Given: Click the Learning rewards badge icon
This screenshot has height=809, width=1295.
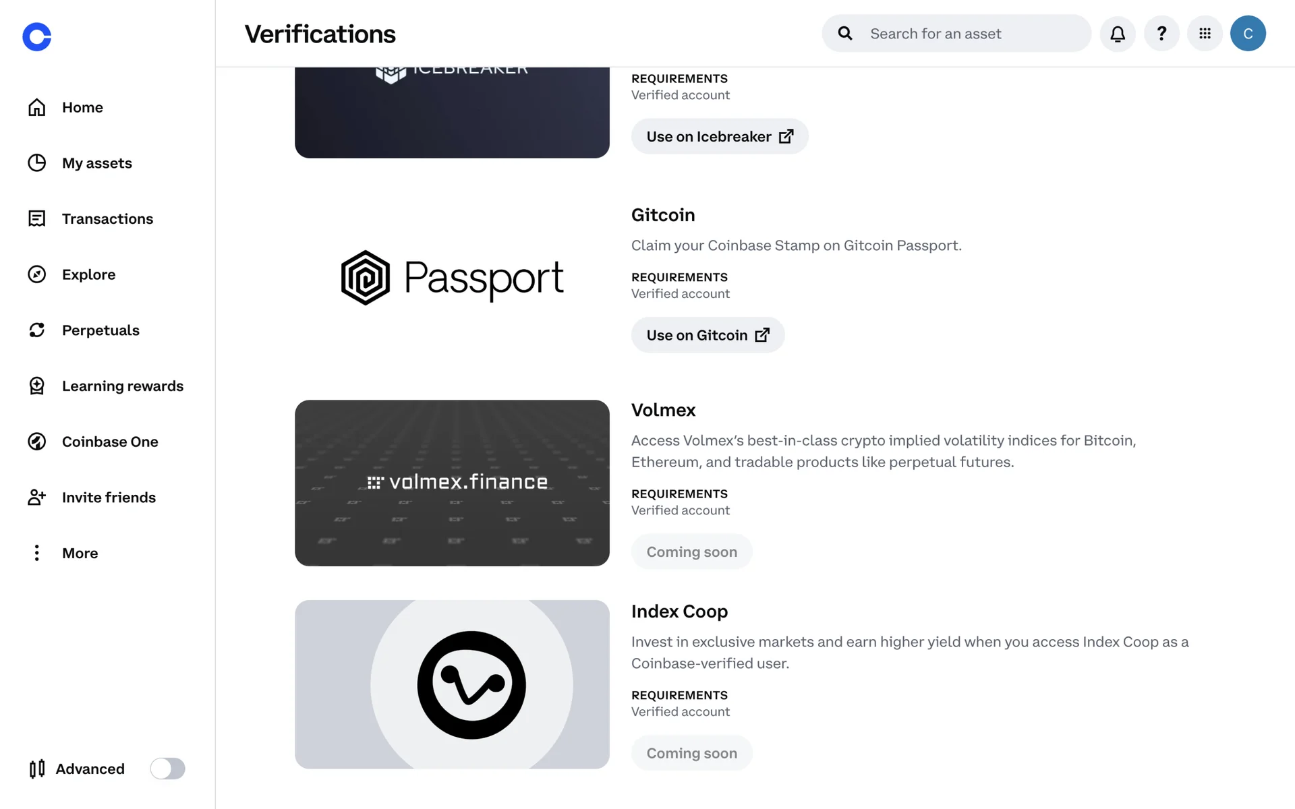Looking at the screenshot, I should point(37,386).
